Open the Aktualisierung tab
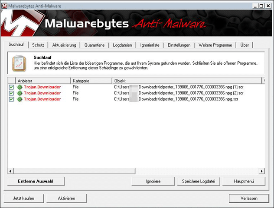 coord(64,45)
